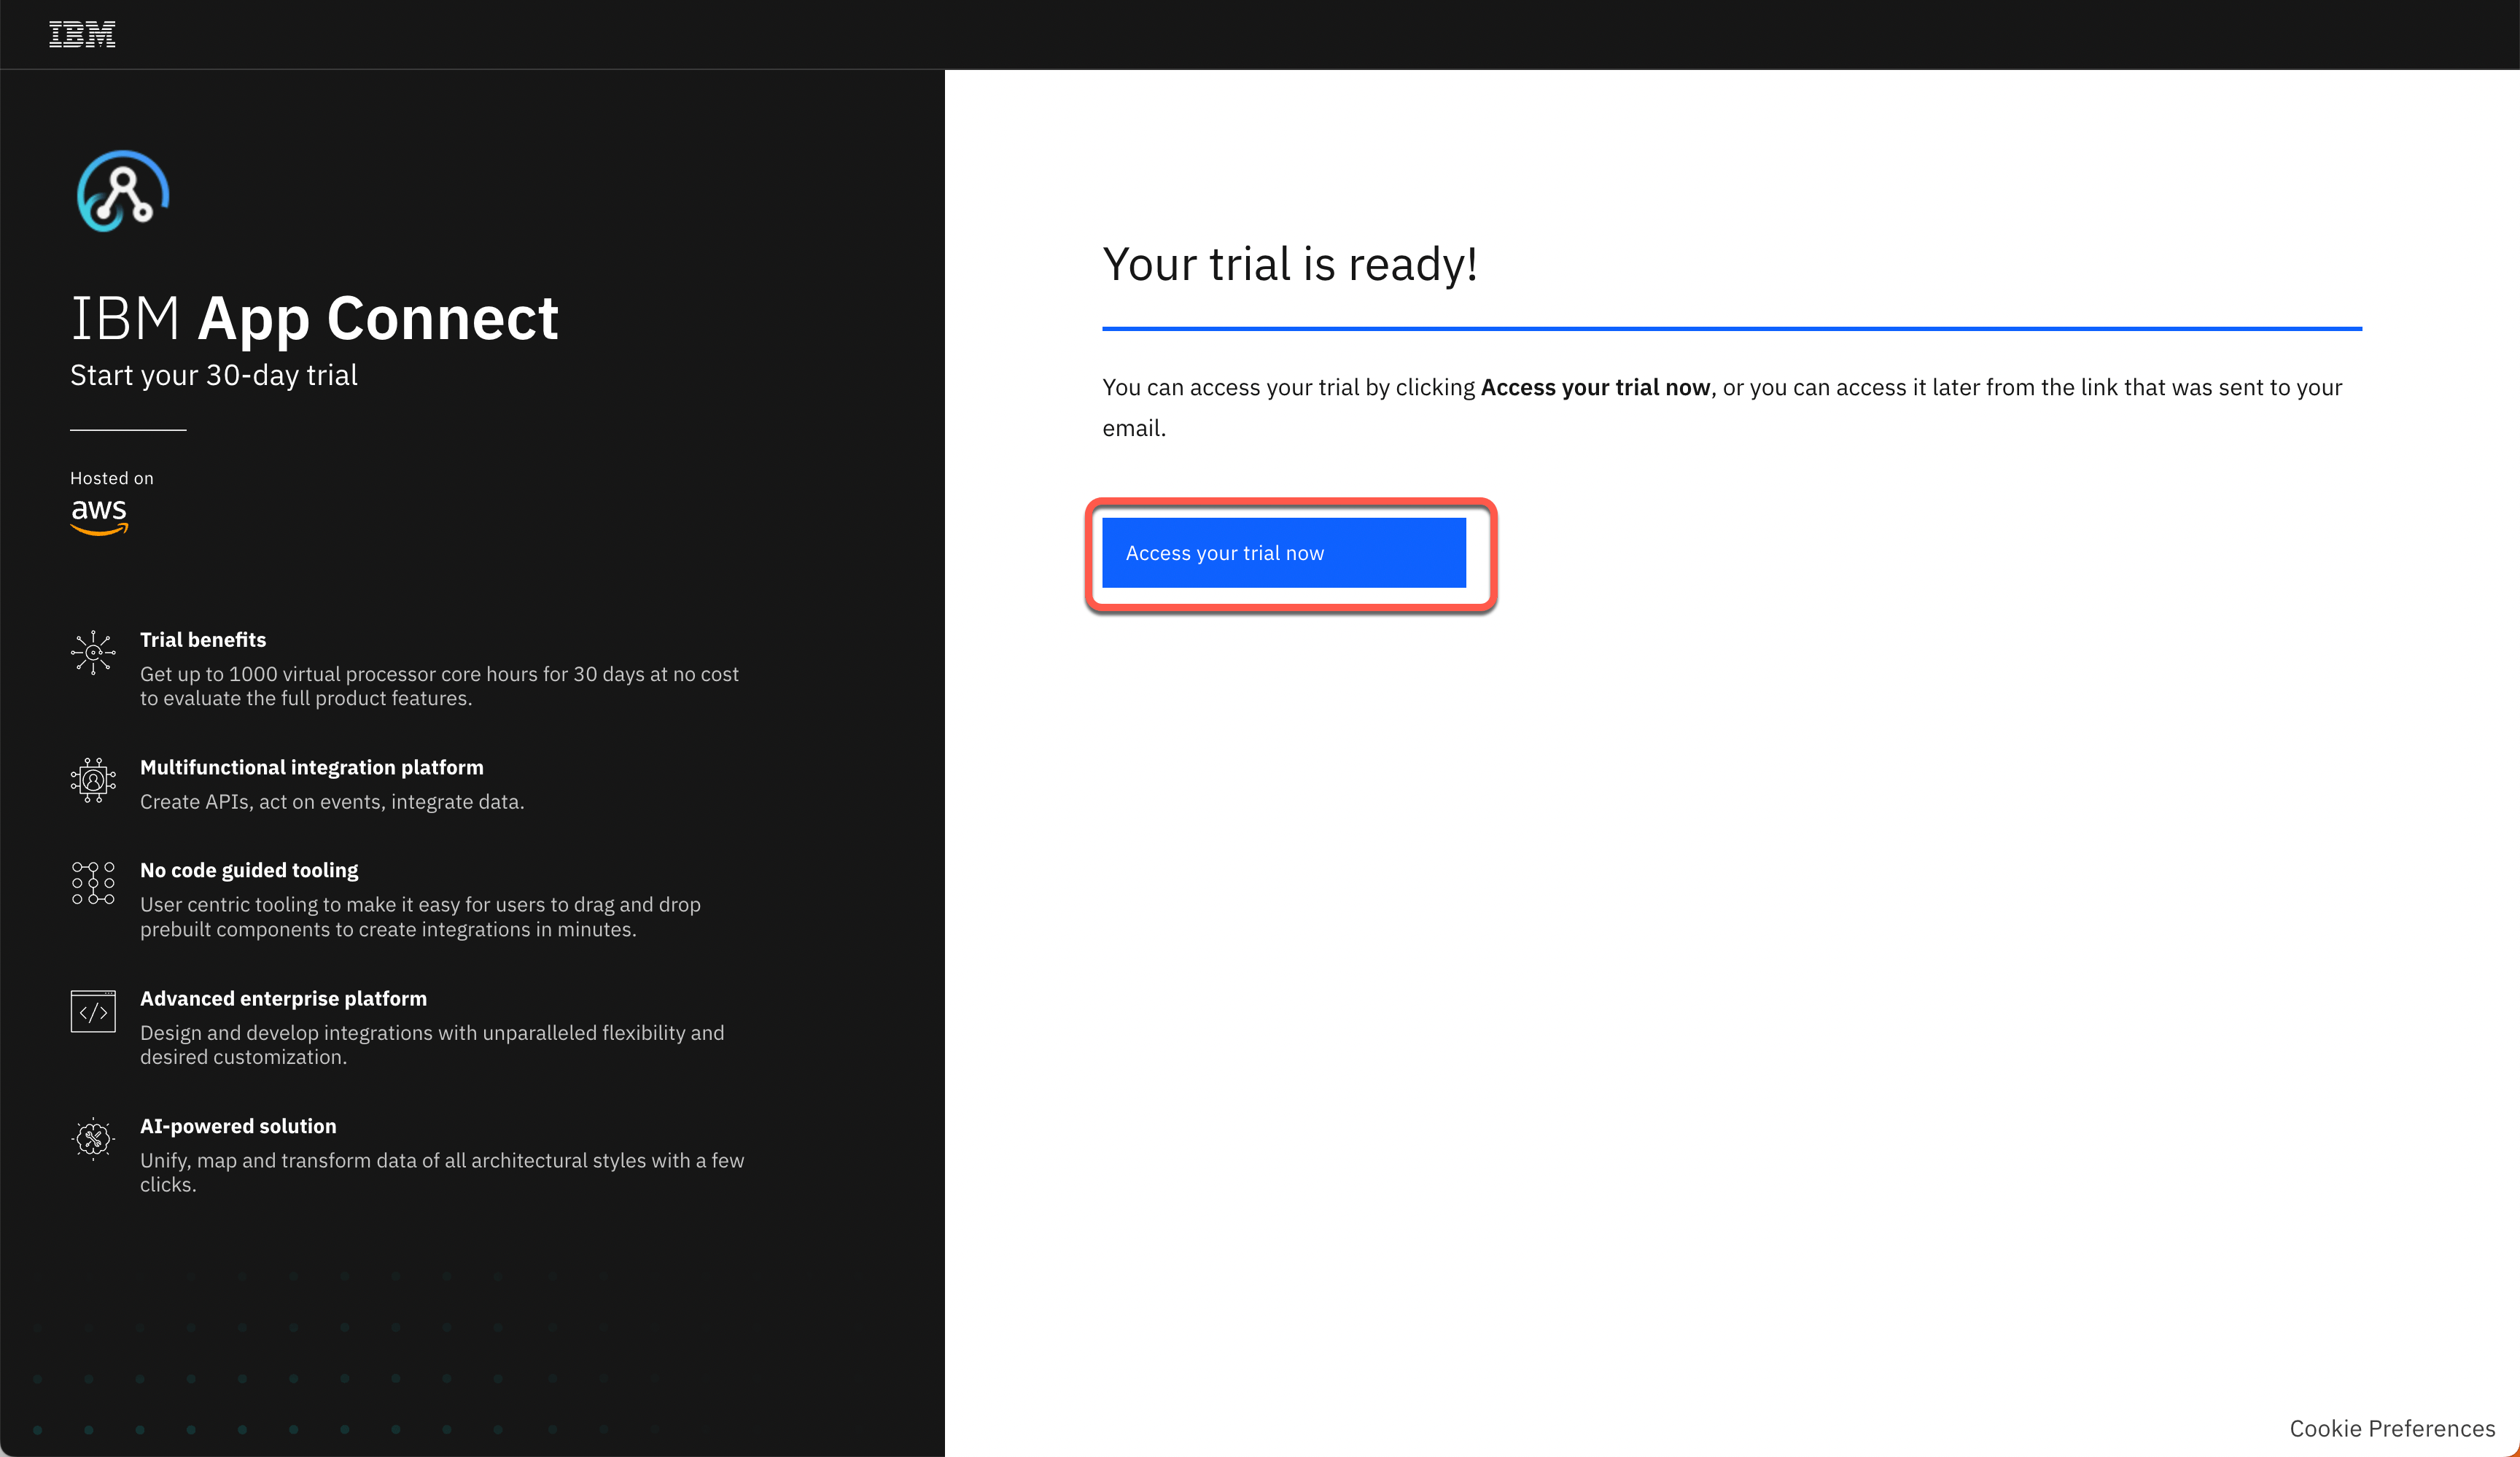Click the bold Access your trial now text
Screen dimensions: 2520x1457
pos(1594,388)
